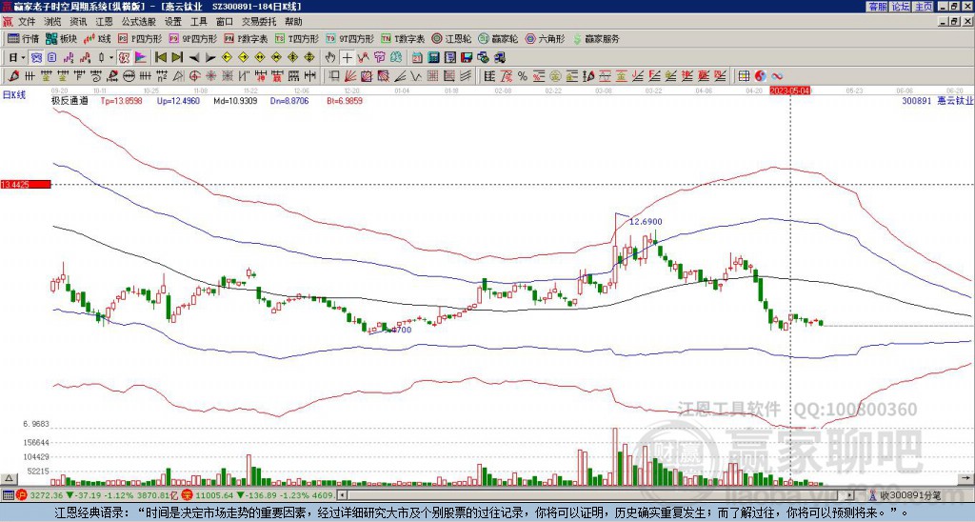Viewport: 975px width, 522px height.
Task: Click the arrow at volume pane right edge
Action: tap(967, 477)
